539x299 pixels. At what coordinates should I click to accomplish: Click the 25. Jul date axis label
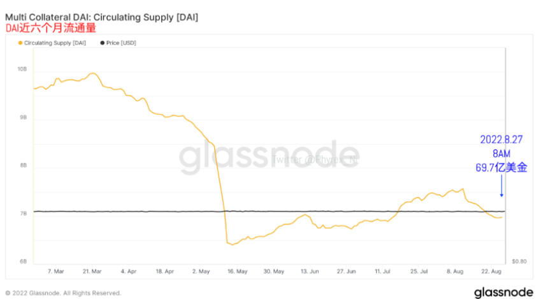[419, 271]
